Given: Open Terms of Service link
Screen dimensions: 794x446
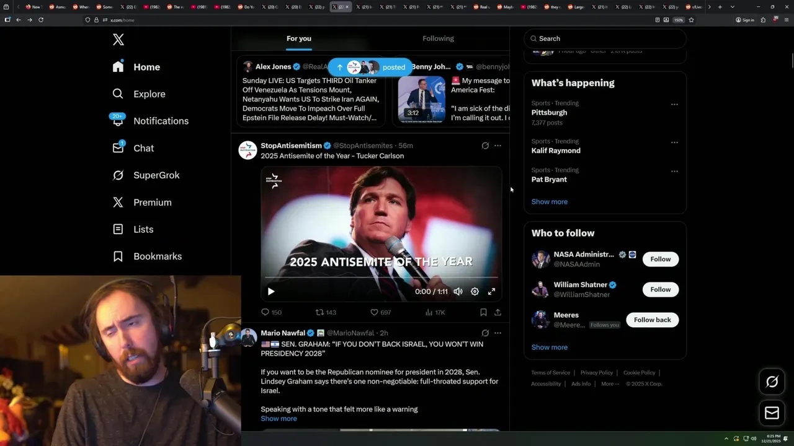Looking at the screenshot, I should point(550,373).
